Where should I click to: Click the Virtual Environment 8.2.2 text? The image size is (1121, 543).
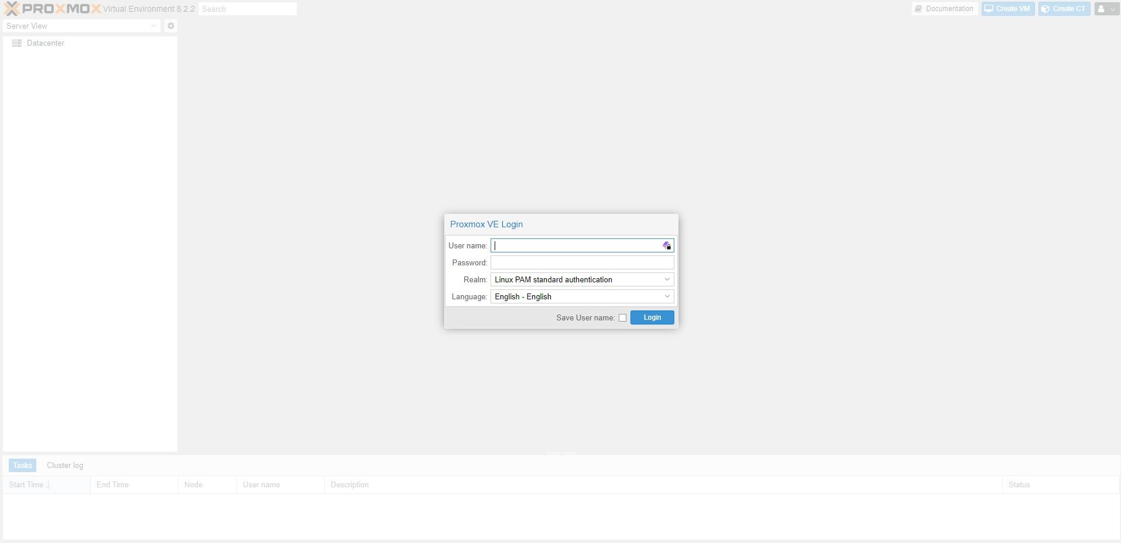pos(149,9)
